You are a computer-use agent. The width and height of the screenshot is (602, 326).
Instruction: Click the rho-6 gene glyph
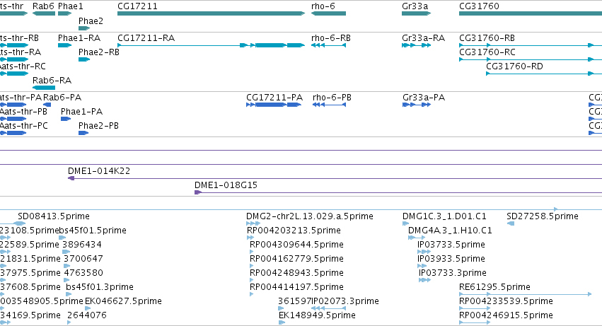point(328,13)
